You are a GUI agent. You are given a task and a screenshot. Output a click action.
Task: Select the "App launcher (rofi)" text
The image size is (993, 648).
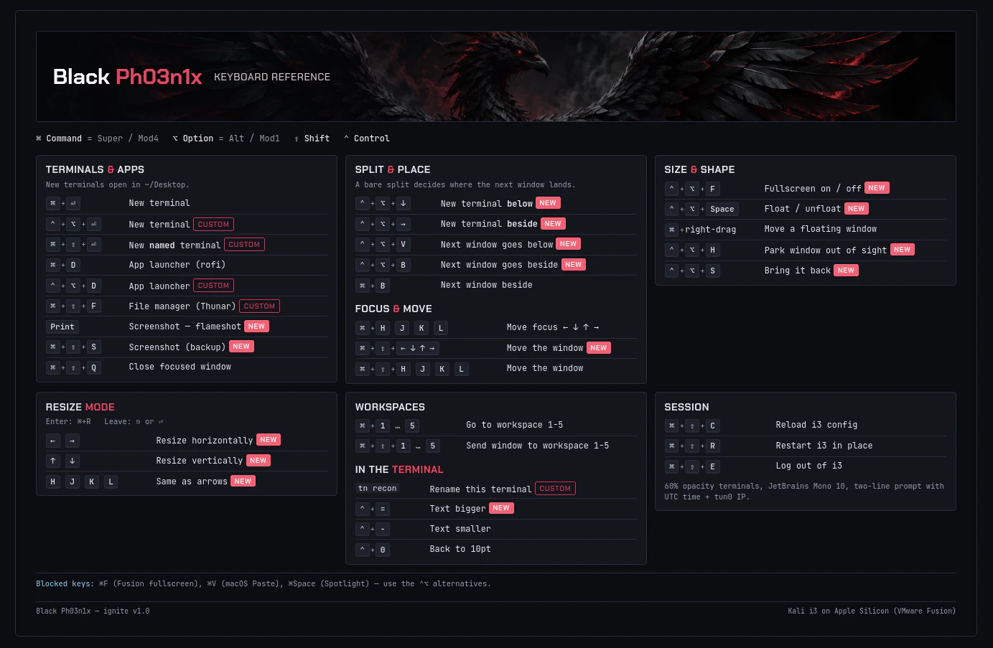pos(177,265)
